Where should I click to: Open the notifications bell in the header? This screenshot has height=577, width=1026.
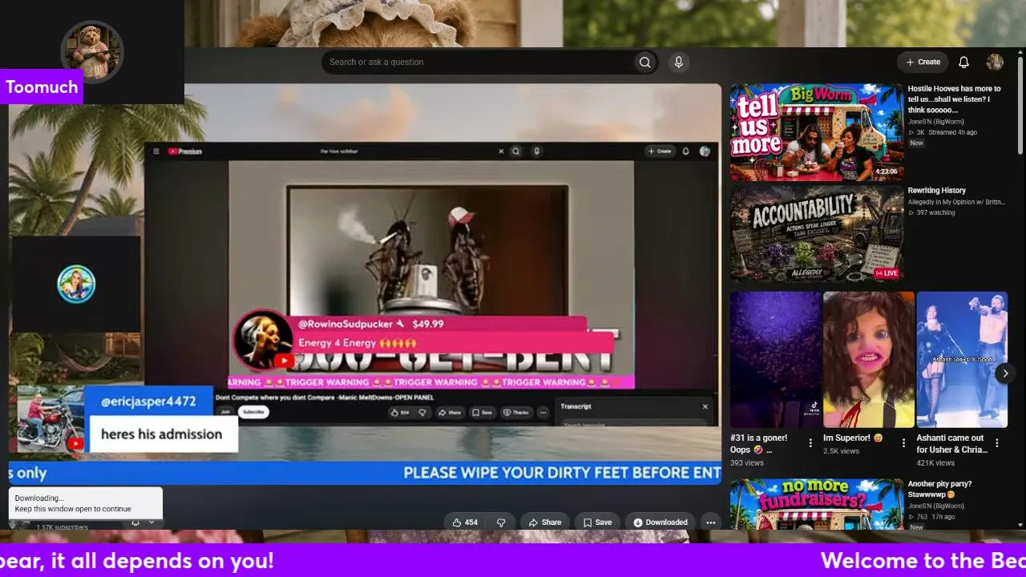tap(964, 62)
